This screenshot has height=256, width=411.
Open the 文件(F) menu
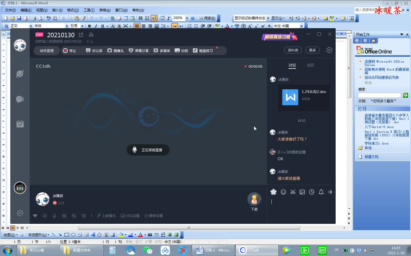tap(10, 10)
